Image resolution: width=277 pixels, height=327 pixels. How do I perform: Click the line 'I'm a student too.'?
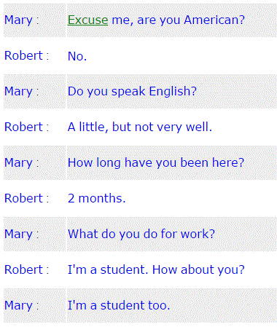[x=119, y=305]
